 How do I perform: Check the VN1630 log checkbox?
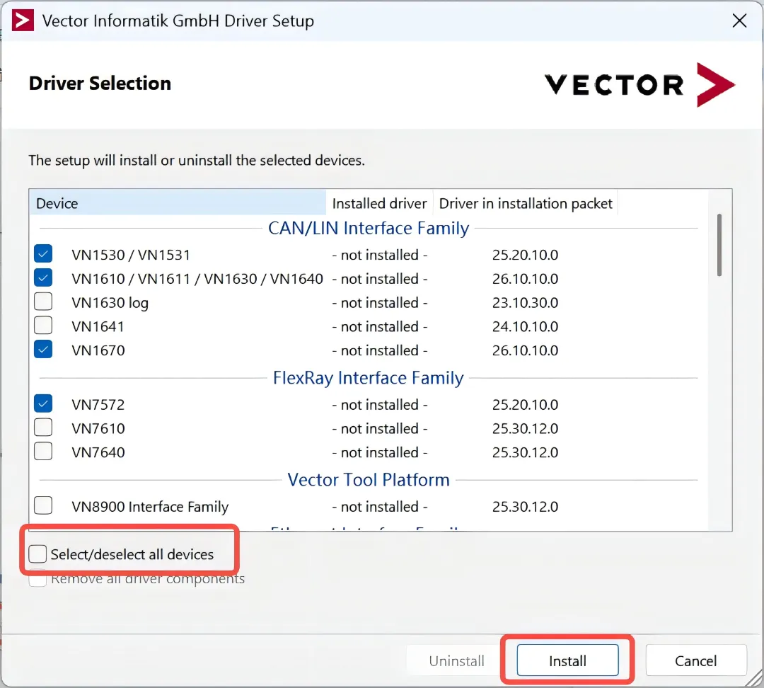pos(43,302)
